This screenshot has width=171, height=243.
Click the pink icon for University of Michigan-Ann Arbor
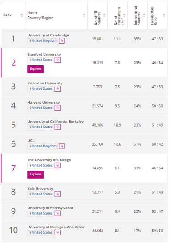[57, 233]
